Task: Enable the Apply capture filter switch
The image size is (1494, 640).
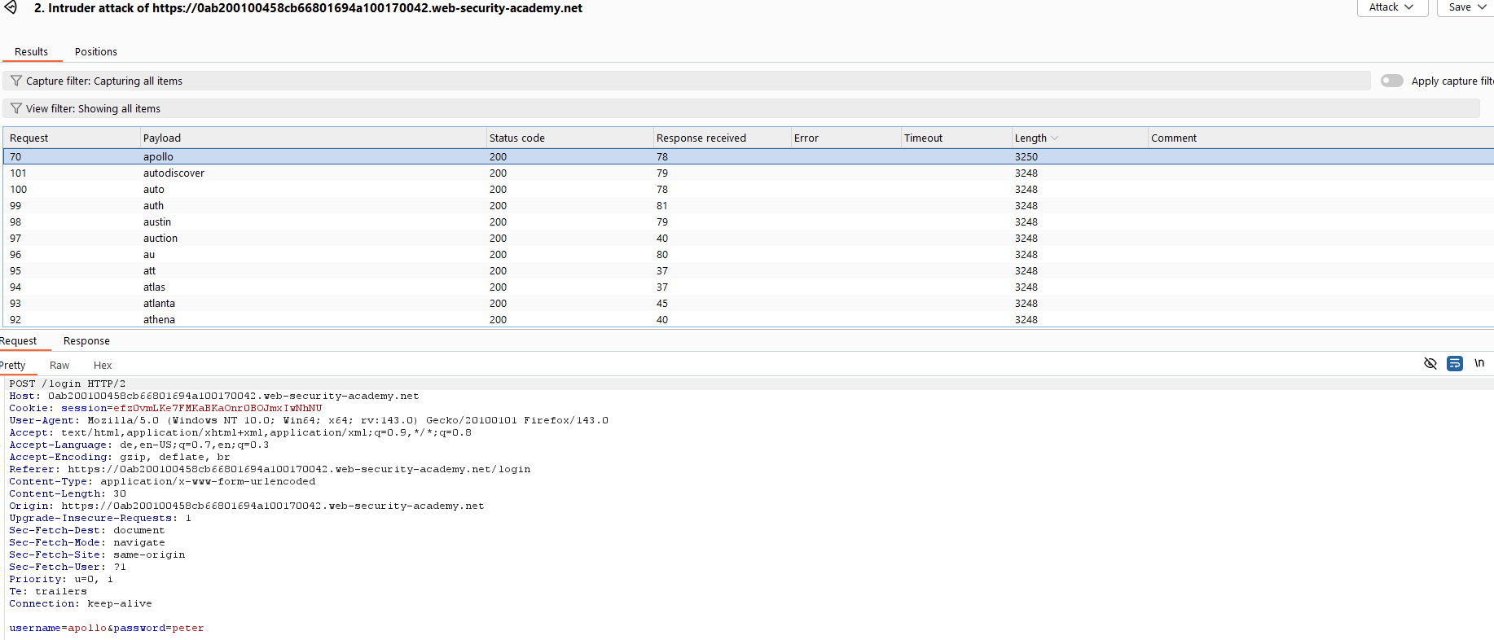Action: tap(1391, 81)
